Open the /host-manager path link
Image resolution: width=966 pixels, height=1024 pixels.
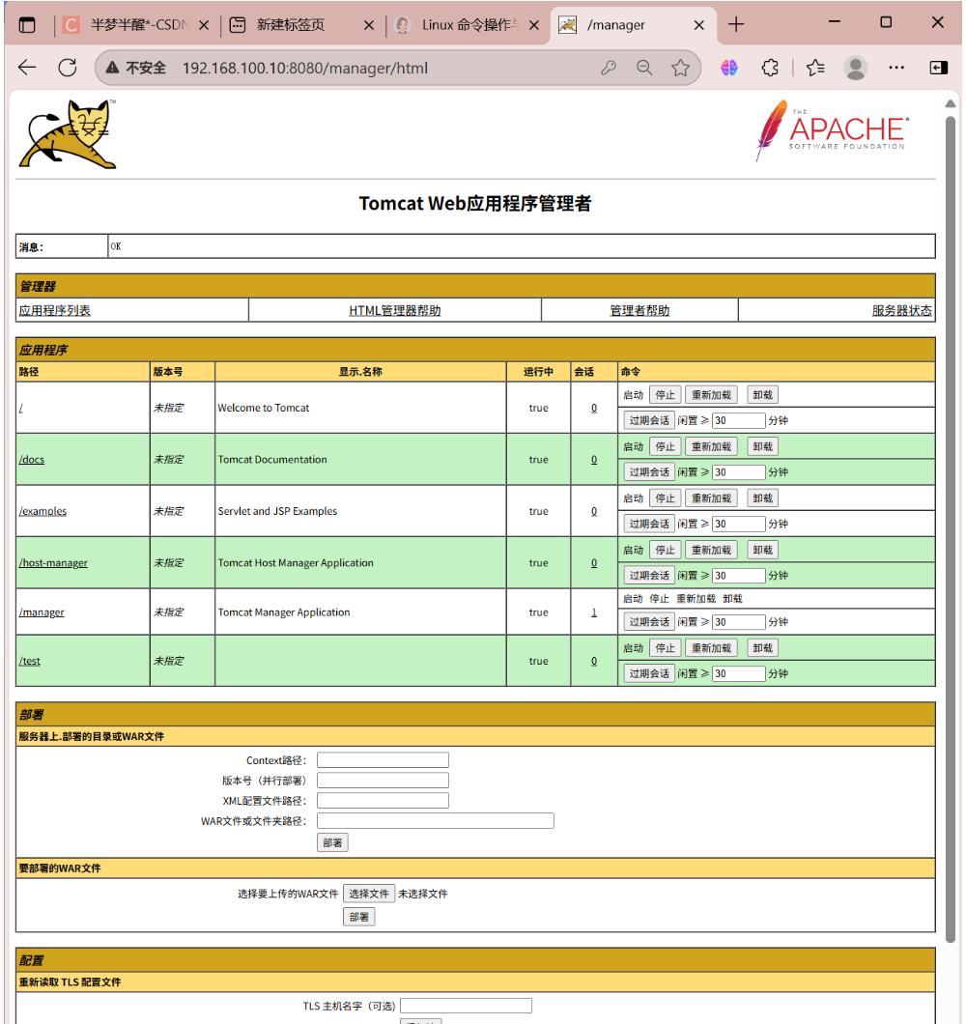(x=53, y=562)
